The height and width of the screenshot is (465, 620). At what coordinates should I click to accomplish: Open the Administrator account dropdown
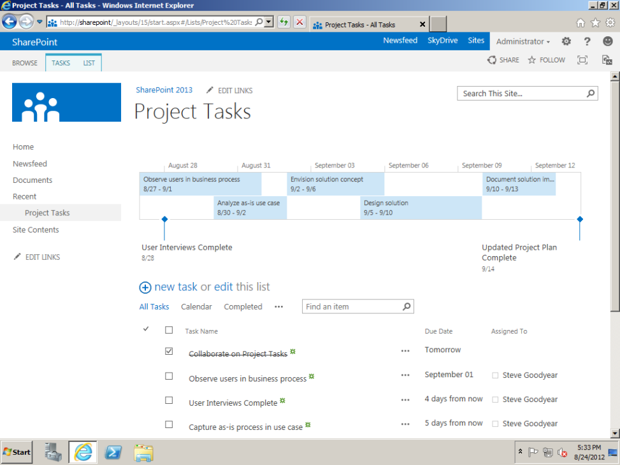coord(523,41)
